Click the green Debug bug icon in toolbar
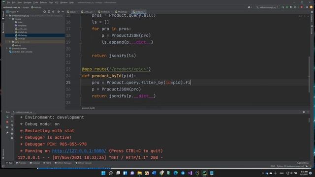This screenshot has width=315, height=177. pyautogui.click(x=287, y=7)
